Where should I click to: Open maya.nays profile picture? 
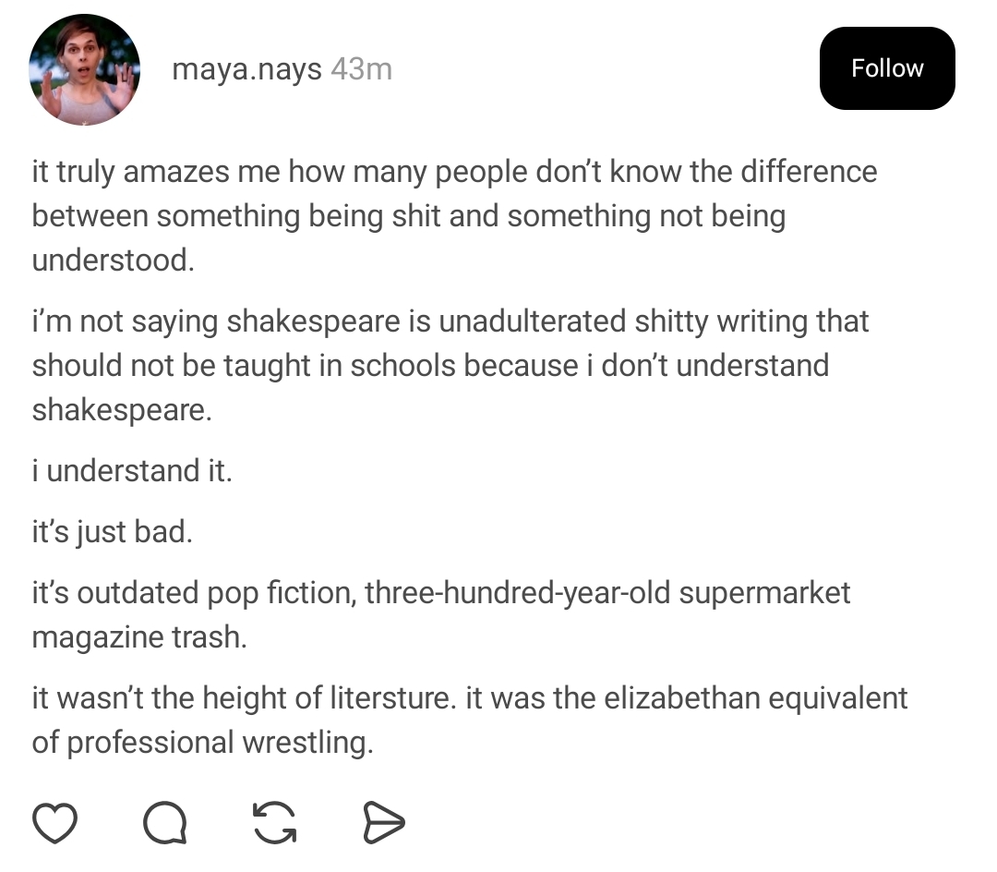point(85,69)
